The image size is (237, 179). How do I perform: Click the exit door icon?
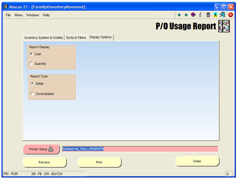tap(222, 15)
